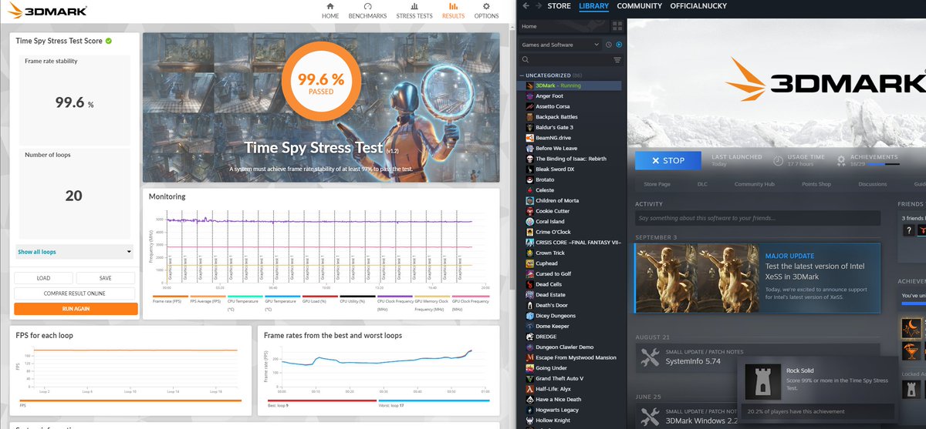This screenshot has height=429, width=926.
Task: Toggle FPS Average series in monitoring legend
Action: 207,300
